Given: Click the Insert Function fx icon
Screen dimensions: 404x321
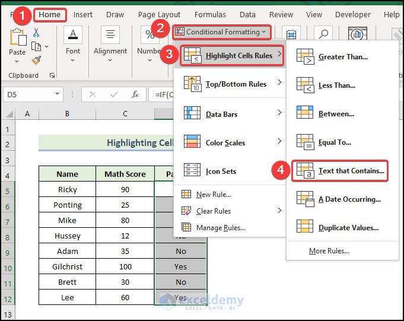Looking at the screenshot, I should [x=135, y=94].
